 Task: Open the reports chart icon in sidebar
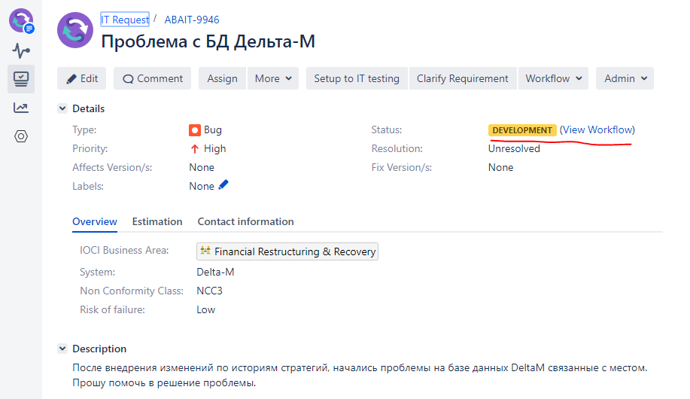[21, 108]
